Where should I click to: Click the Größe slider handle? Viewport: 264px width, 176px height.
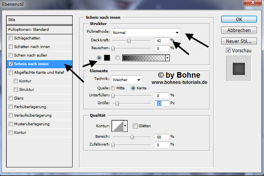point(117,103)
